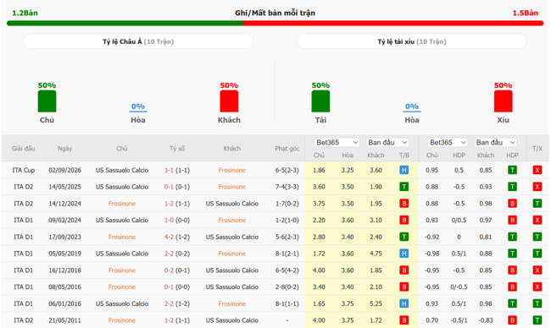Click the T/B column B badge in 09/03/2024 row
The width and height of the screenshot is (551, 328).
(x=404, y=221)
